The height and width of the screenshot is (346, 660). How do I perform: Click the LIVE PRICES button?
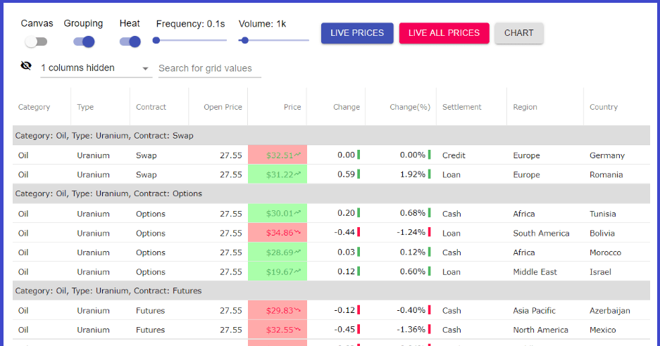(x=357, y=33)
